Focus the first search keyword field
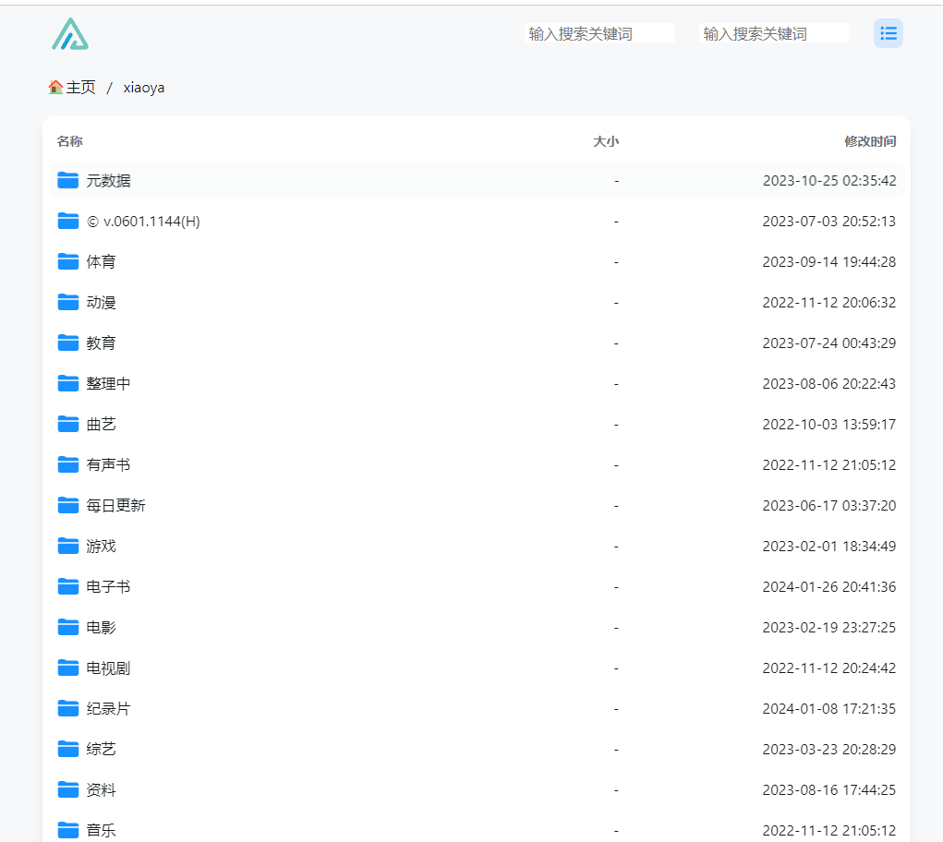The width and height of the screenshot is (943, 842). tap(599, 33)
